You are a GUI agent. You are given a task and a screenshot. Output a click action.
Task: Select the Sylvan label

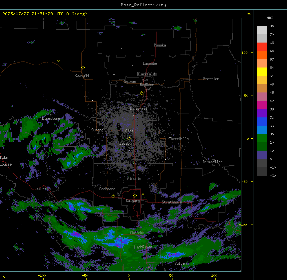(130, 81)
